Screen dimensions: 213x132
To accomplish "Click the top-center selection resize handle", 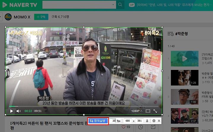I will (84, 27).
